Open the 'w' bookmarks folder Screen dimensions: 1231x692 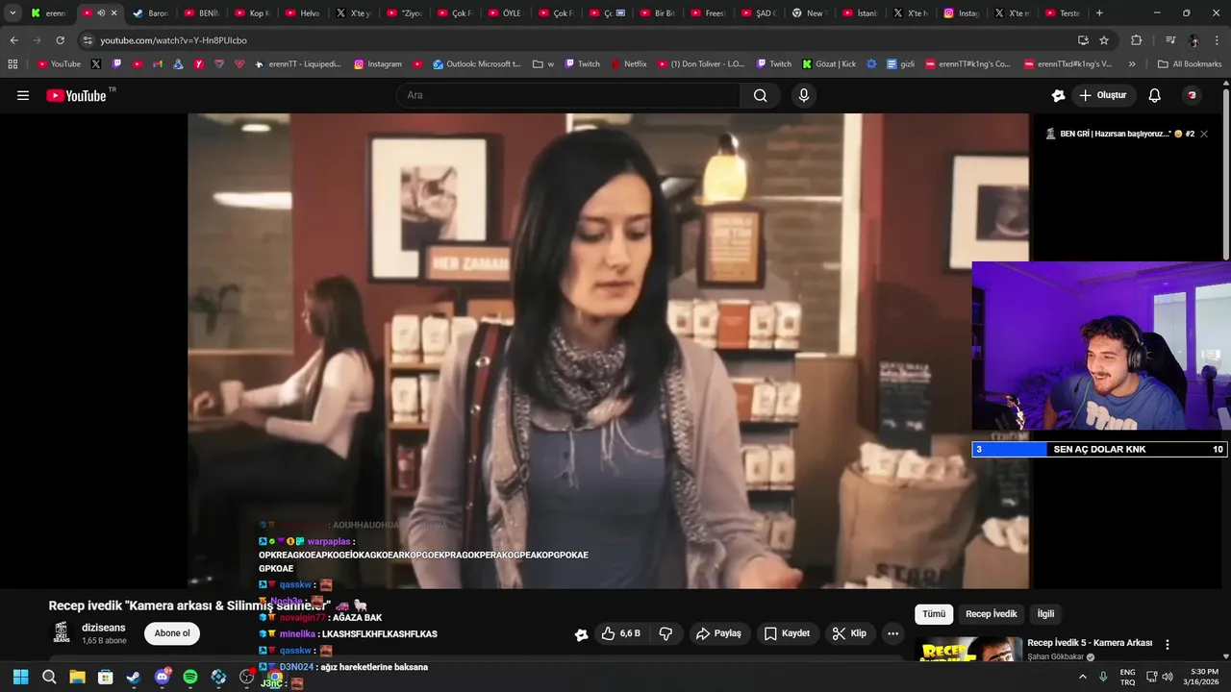[543, 64]
